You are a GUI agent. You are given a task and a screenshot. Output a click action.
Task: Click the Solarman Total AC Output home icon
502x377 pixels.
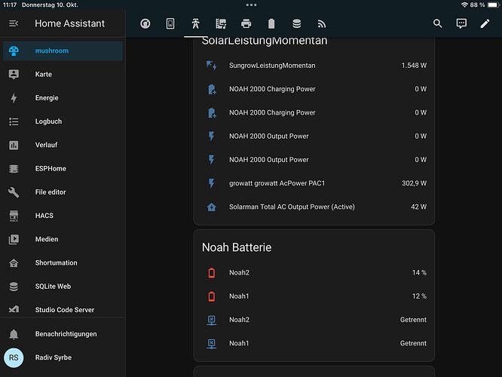(211, 207)
